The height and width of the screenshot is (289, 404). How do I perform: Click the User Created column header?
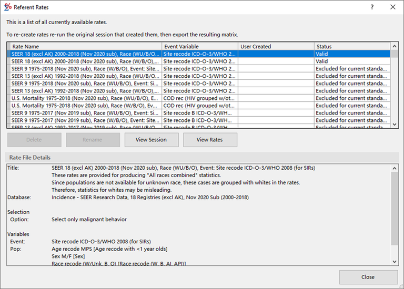click(x=276, y=46)
